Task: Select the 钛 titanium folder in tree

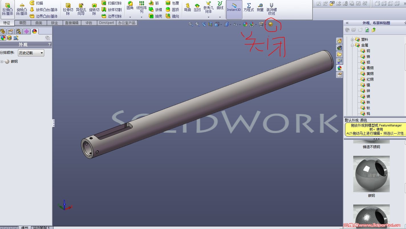Action: click(x=365, y=108)
